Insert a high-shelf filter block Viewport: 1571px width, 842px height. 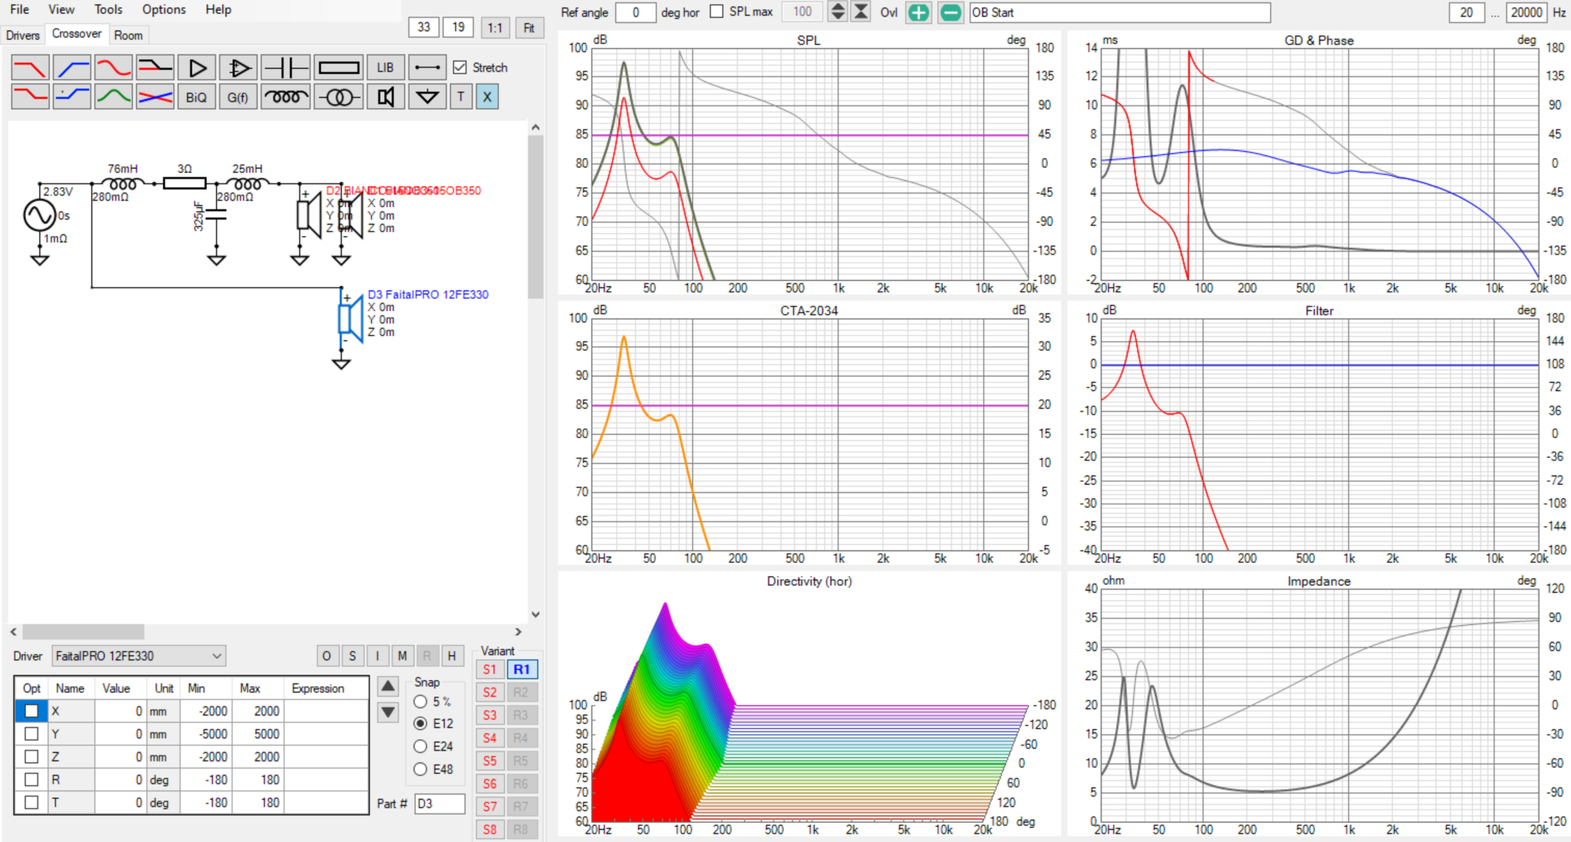pyautogui.click(x=72, y=97)
